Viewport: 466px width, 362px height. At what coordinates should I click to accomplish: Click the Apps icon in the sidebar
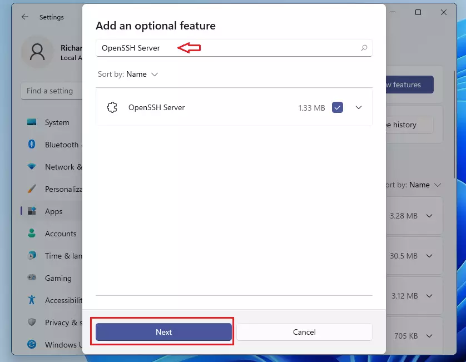(32, 211)
